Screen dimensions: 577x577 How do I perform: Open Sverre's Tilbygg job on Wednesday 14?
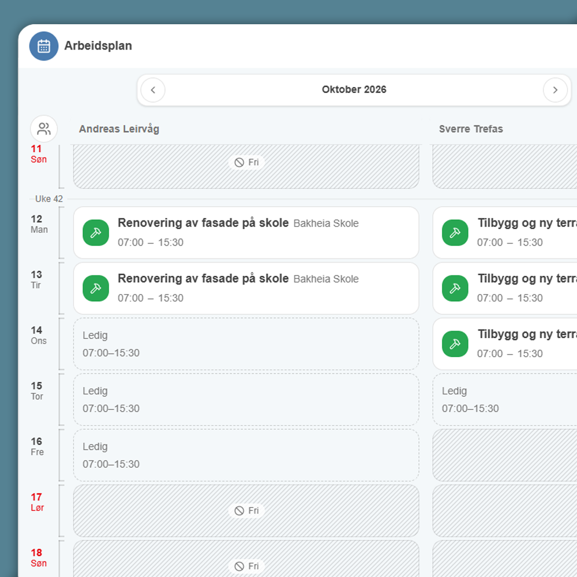(505, 344)
